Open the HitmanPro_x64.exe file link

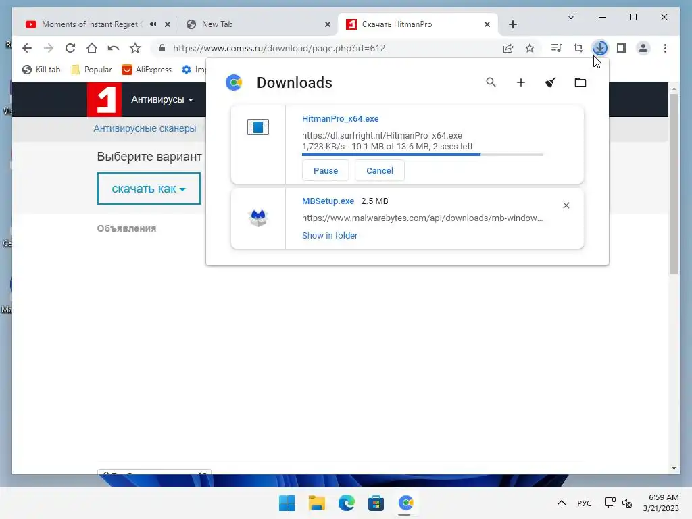pyautogui.click(x=341, y=119)
